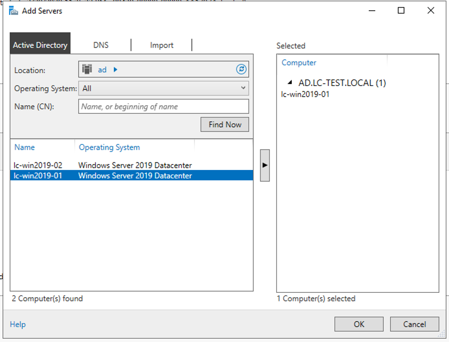
Task: Select lc-win2019-01 in results list
Action: (x=38, y=175)
